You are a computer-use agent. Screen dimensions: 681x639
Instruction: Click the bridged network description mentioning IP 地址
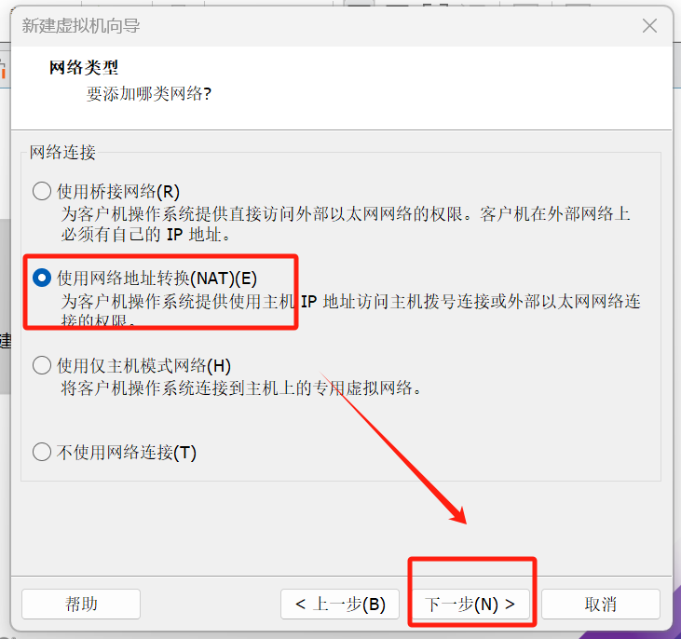click(346, 224)
